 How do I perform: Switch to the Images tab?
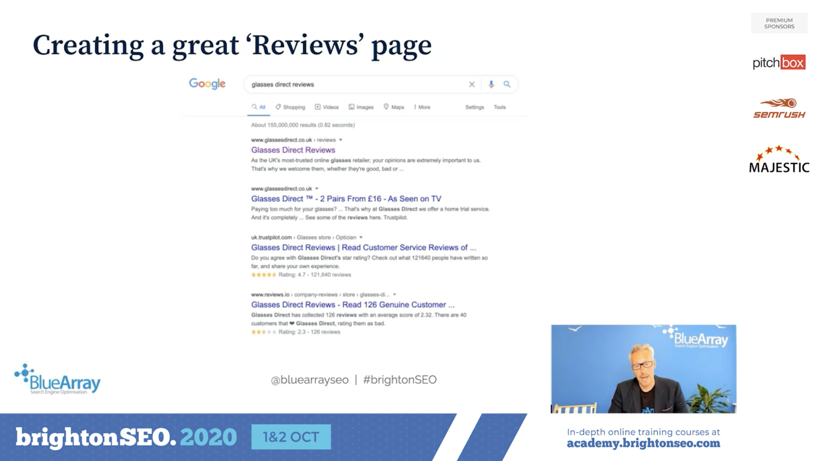pyautogui.click(x=361, y=107)
